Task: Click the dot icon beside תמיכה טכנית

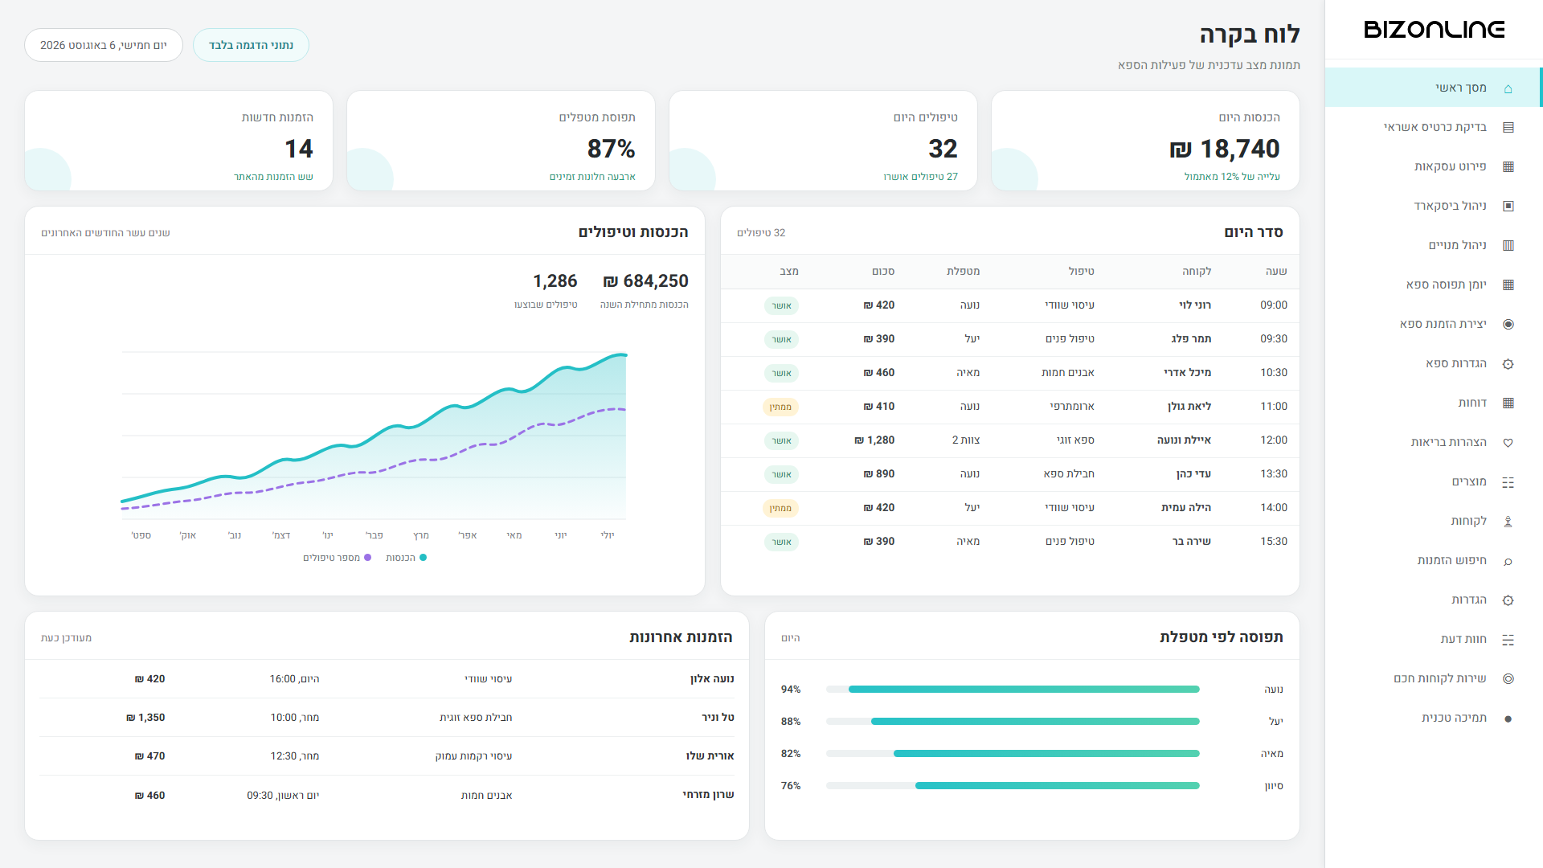Action: [1508, 719]
